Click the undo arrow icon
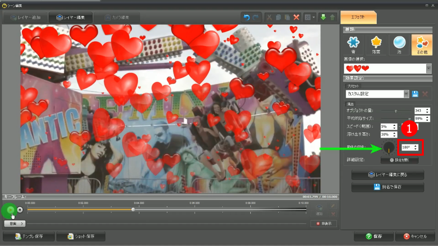This screenshot has height=246, width=438. 246,18
